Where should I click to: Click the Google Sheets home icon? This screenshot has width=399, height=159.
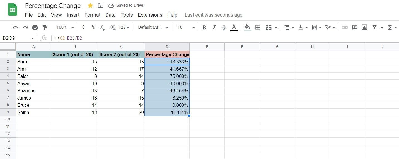point(13,10)
